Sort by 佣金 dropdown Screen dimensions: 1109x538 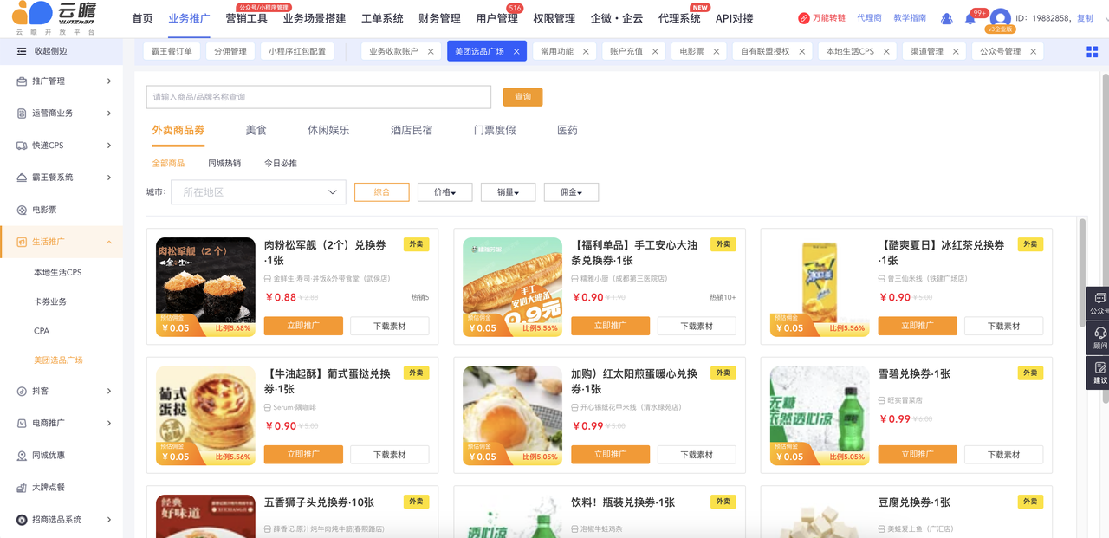click(x=571, y=192)
